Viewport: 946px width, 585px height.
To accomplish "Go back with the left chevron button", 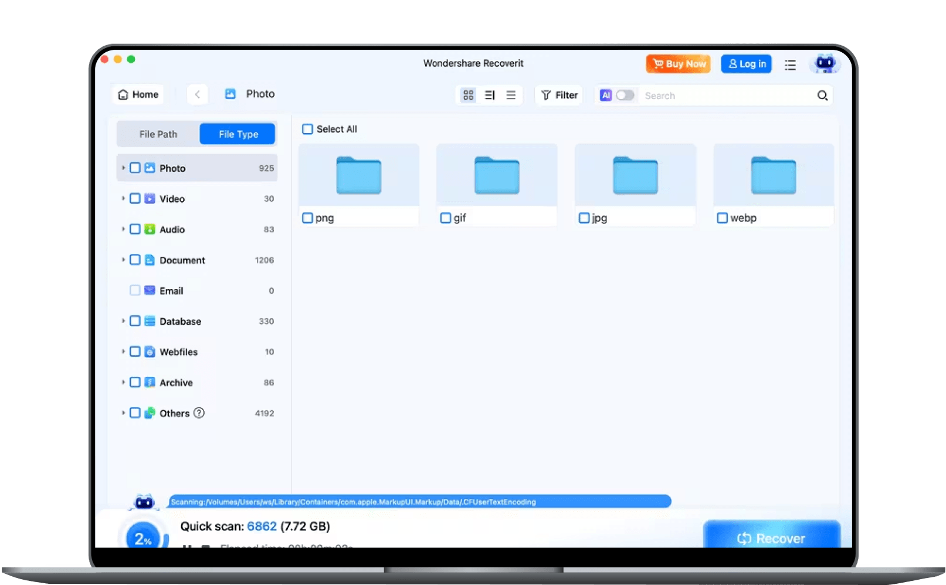I will tap(198, 94).
